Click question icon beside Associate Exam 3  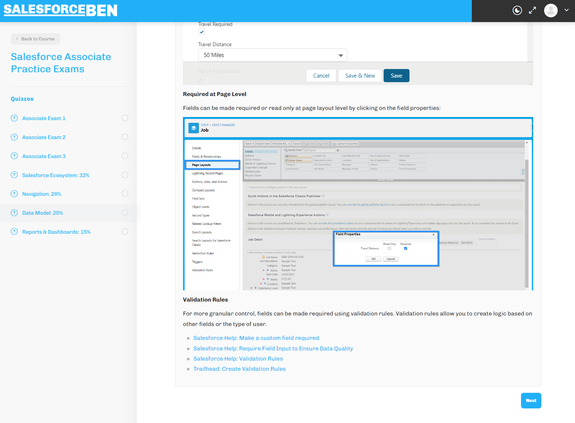point(14,156)
